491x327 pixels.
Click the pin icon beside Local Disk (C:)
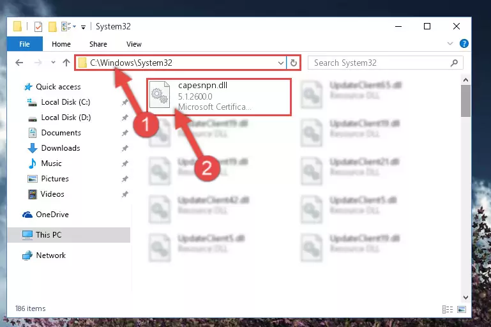(125, 102)
